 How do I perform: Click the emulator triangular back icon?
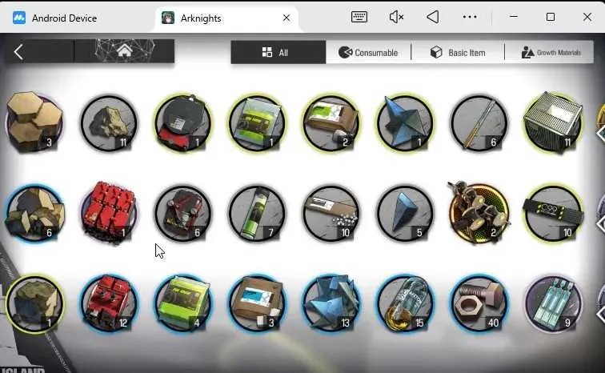coord(433,17)
